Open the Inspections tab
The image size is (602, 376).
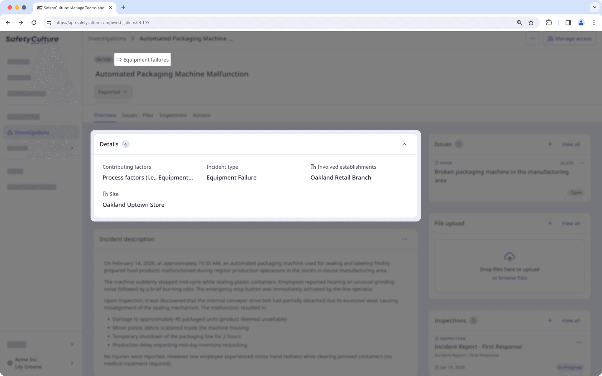click(173, 115)
